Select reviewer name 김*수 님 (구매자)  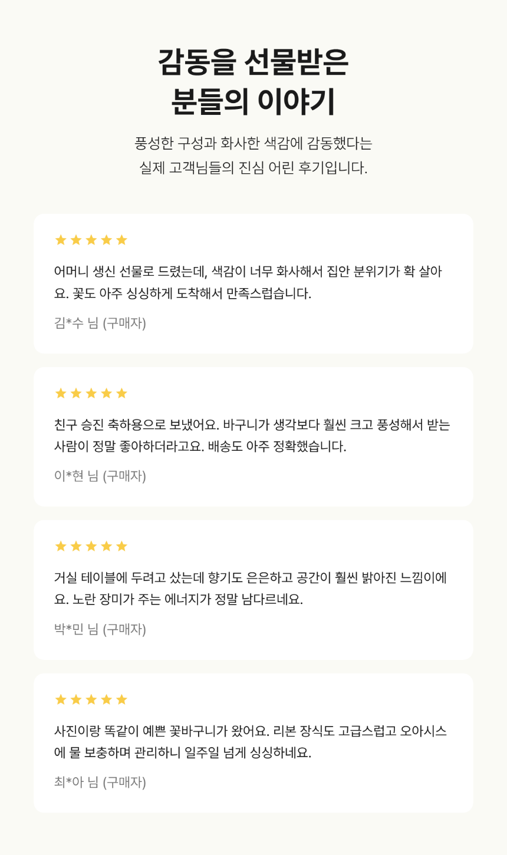tap(100, 323)
